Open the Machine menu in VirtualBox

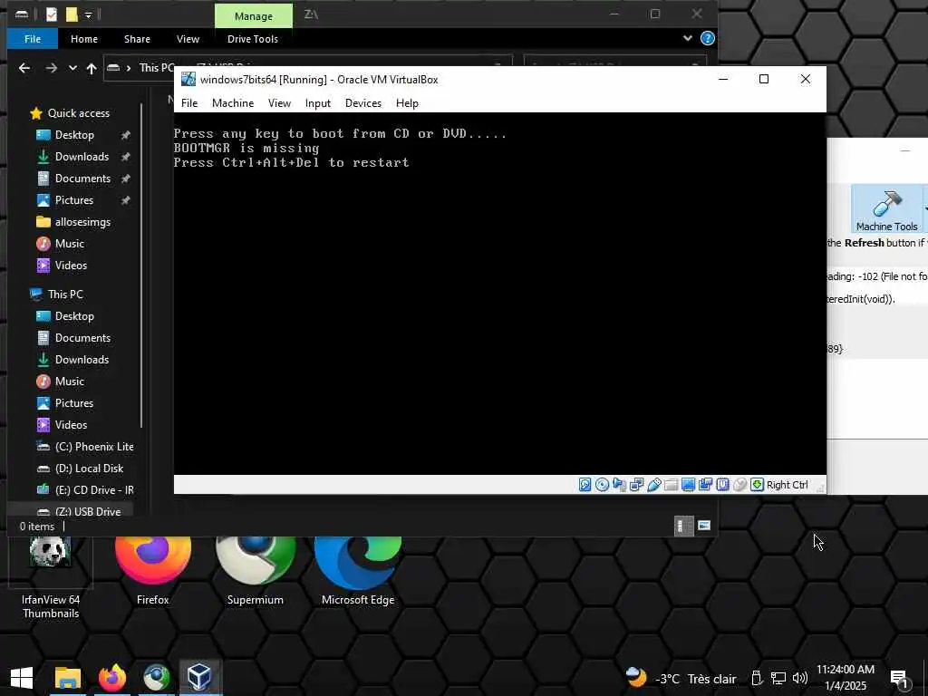pos(233,103)
